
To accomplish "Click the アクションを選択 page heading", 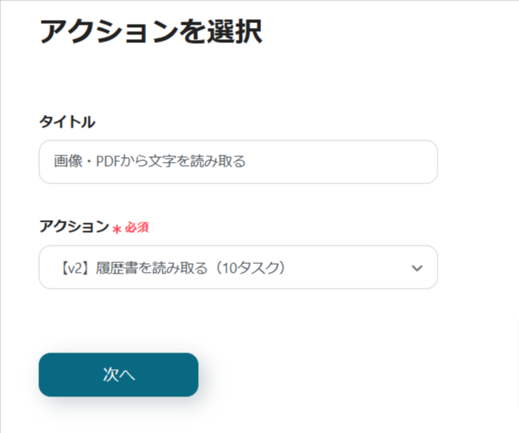I will click(x=151, y=32).
